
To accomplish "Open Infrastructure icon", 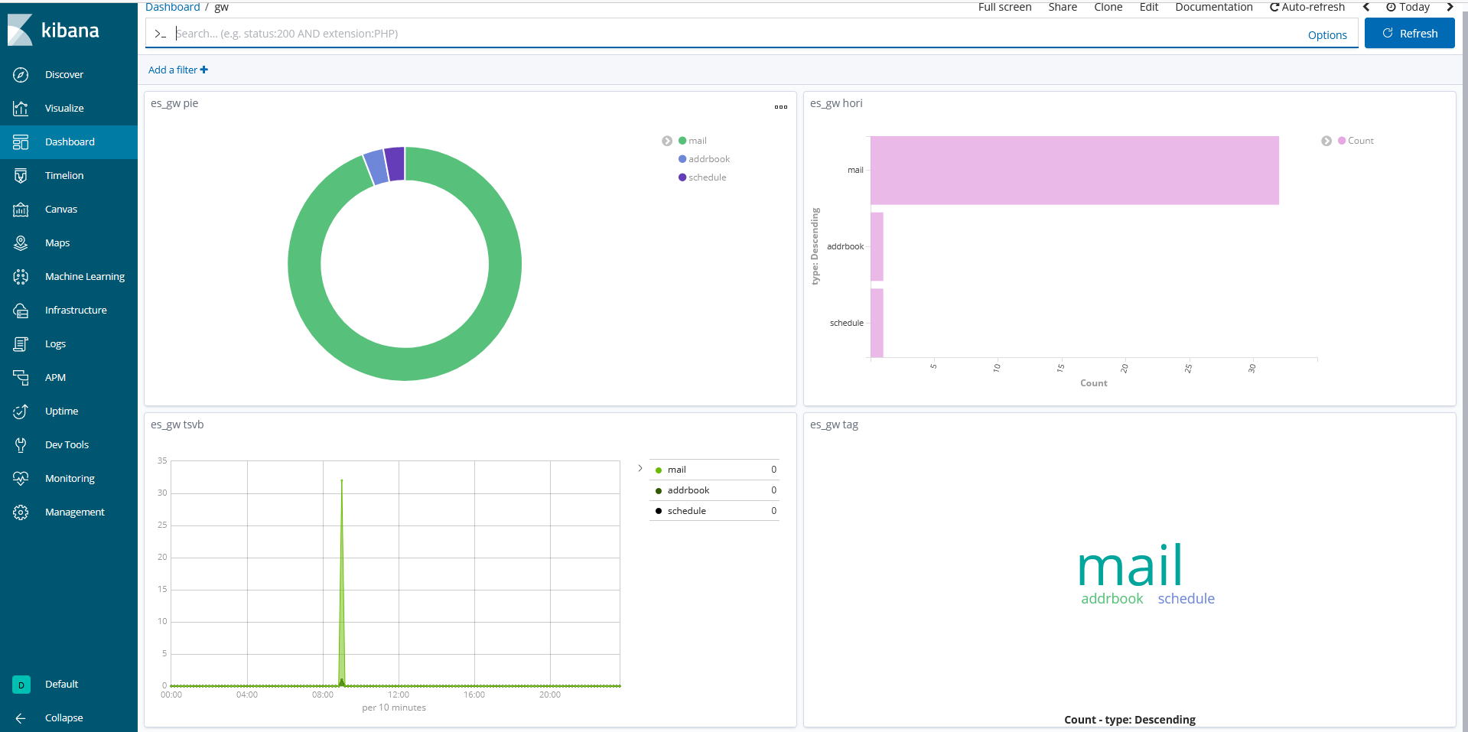I will 21,310.
